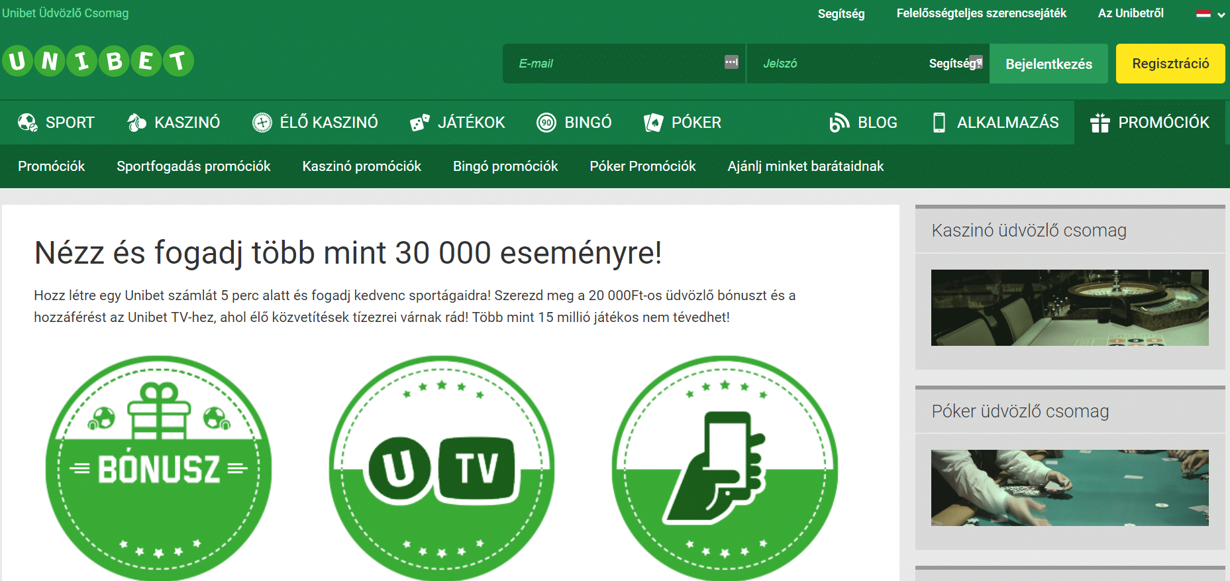Click the gift box Promóciók icon
Image resolution: width=1230 pixels, height=581 pixels.
tap(1100, 123)
